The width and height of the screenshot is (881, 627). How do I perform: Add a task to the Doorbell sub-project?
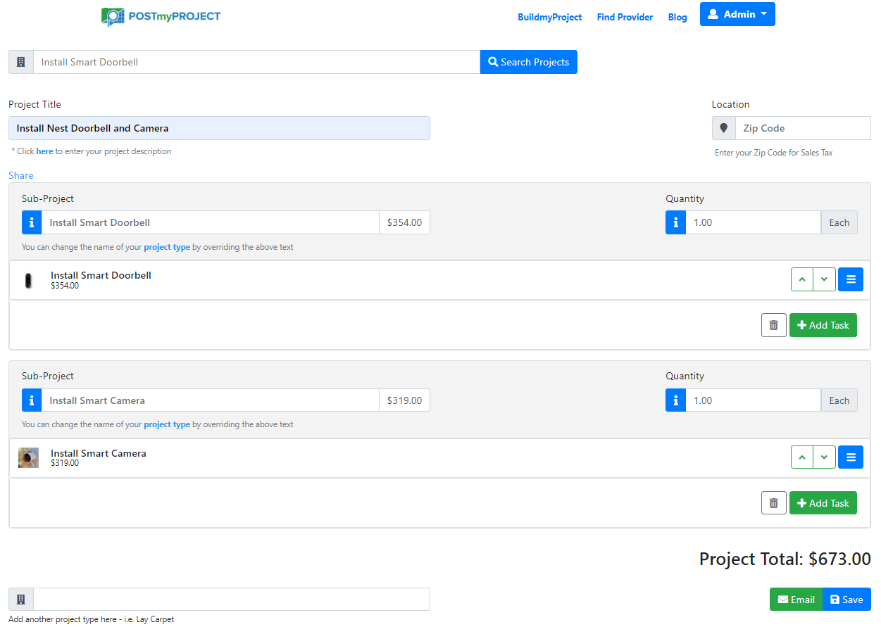tap(823, 325)
